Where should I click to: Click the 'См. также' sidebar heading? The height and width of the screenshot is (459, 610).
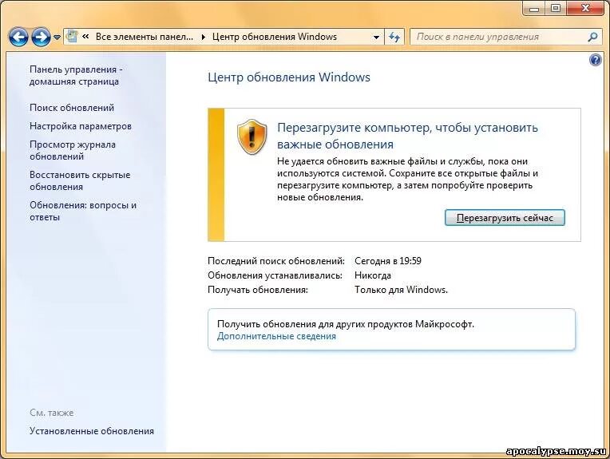coord(52,413)
